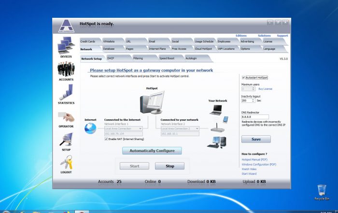Click the Network Interface 2 IP address field
Screen dimensions: 338x213
(180, 134)
